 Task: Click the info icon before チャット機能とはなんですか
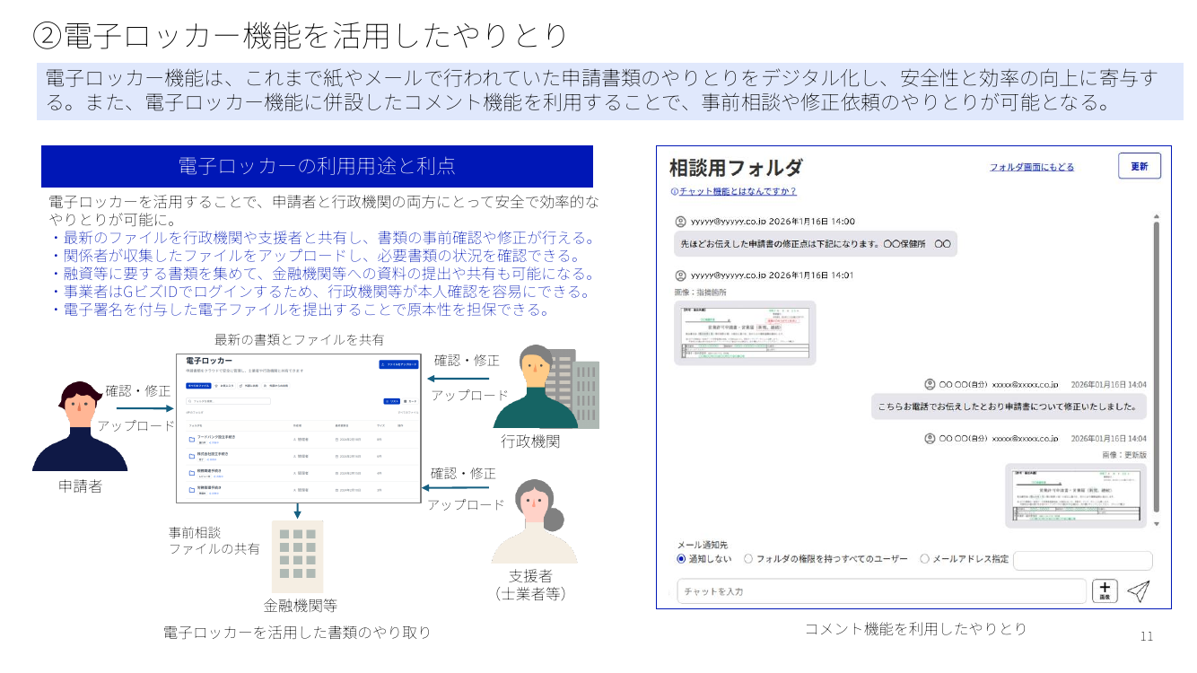[674, 191]
